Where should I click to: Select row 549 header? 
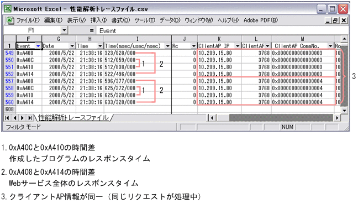point(9,53)
